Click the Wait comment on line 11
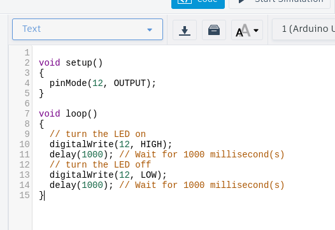The width and height of the screenshot is (335, 230). tap(202, 155)
